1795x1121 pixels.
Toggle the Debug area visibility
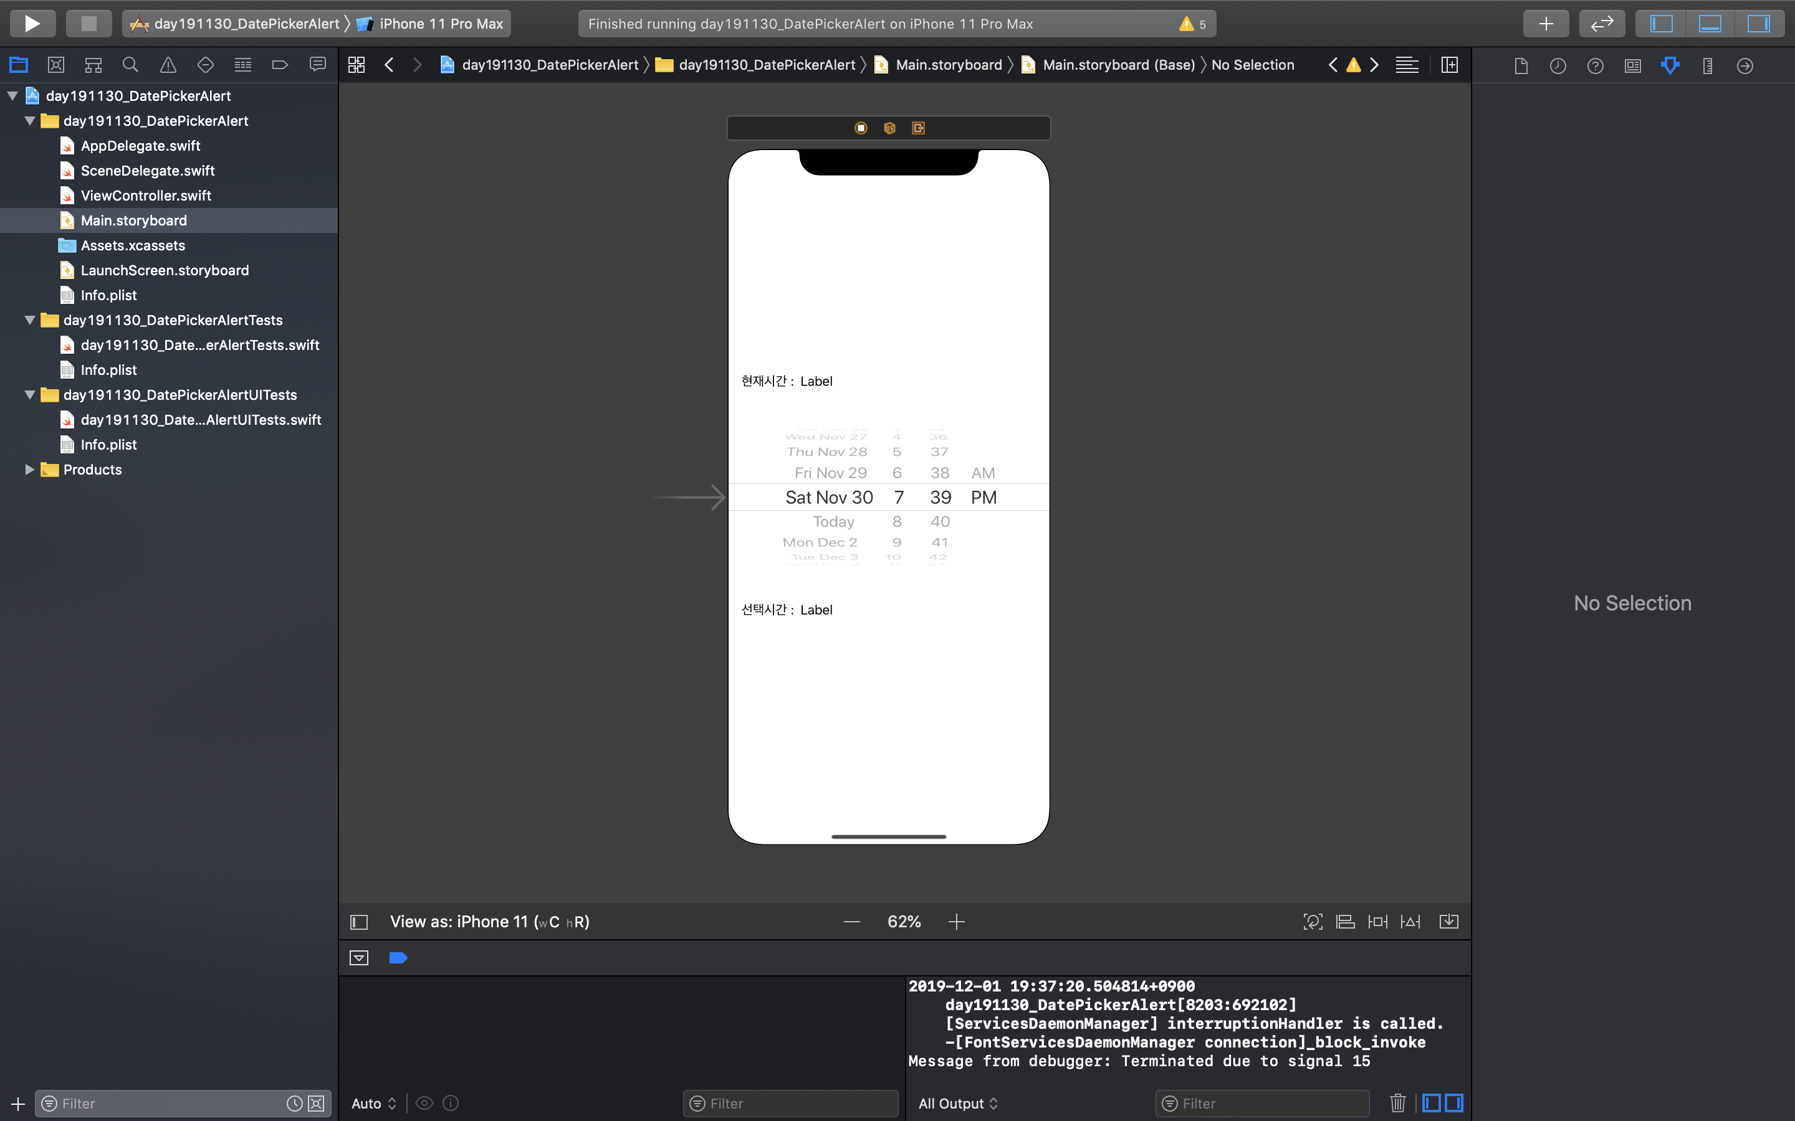(1710, 24)
